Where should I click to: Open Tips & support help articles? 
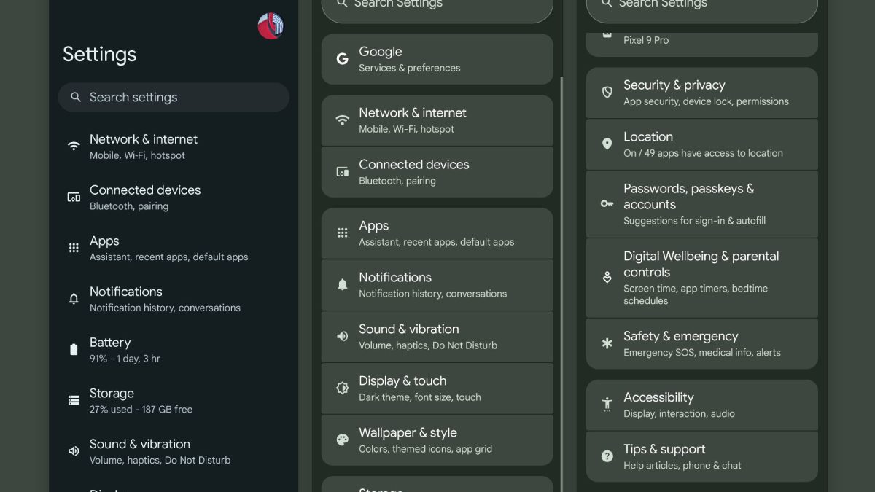pos(702,456)
